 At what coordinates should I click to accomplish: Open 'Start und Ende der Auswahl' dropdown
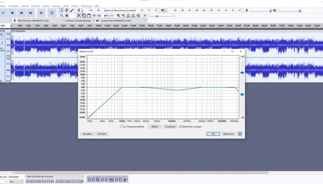click(x=55, y=177)
